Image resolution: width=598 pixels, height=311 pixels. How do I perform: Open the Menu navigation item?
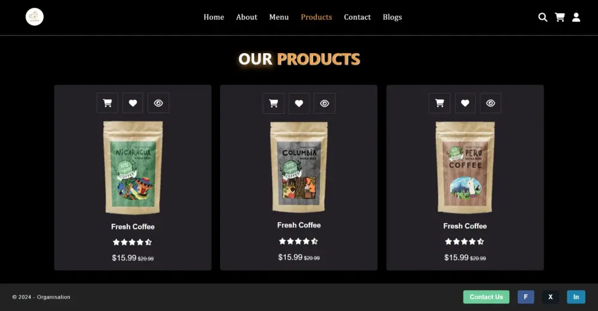[x=279, y=17]
